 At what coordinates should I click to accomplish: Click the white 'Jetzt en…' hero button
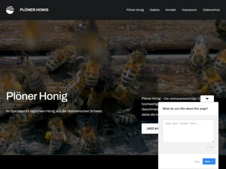coord(150,129)
